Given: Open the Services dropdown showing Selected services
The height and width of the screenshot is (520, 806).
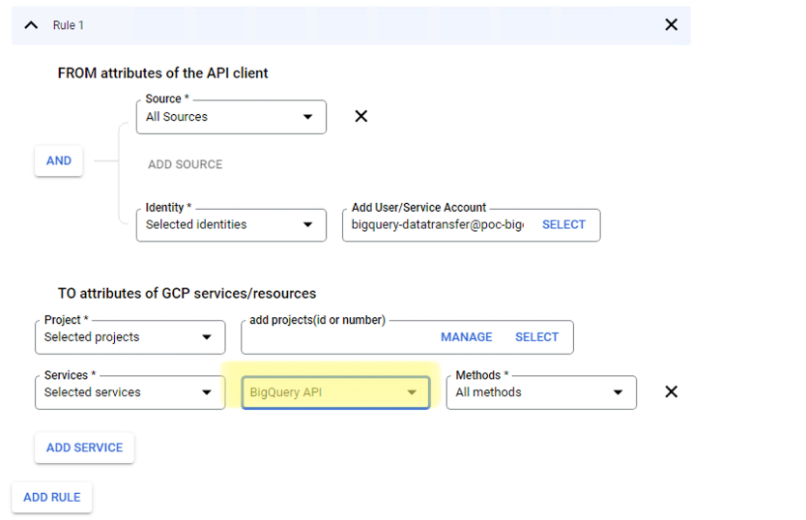Looking at the screenshot, I should 130,392.
